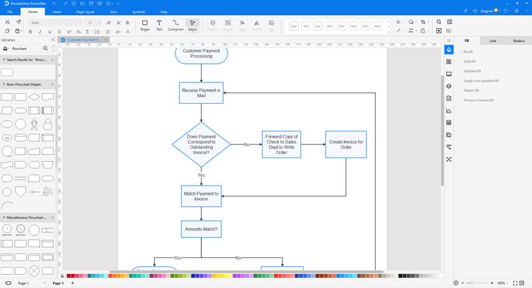Select the diamond decision shape in library

click(34, 97)
